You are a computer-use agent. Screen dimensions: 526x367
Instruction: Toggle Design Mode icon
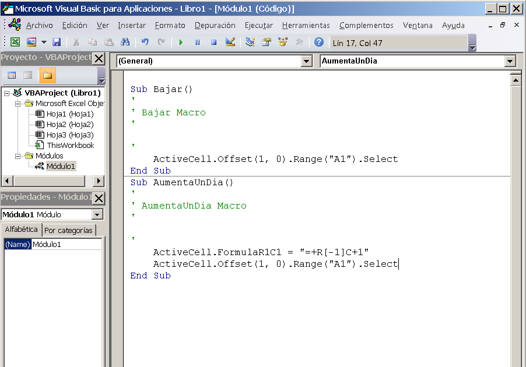point(230,42)
